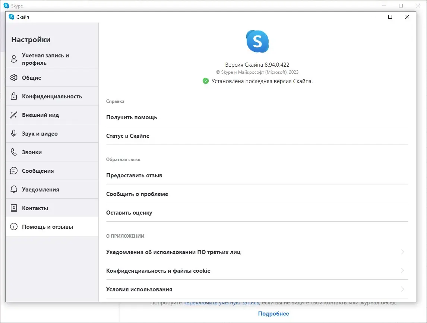Open Статус в Скайпе
The image size is (427, 323).
point(257,136)
